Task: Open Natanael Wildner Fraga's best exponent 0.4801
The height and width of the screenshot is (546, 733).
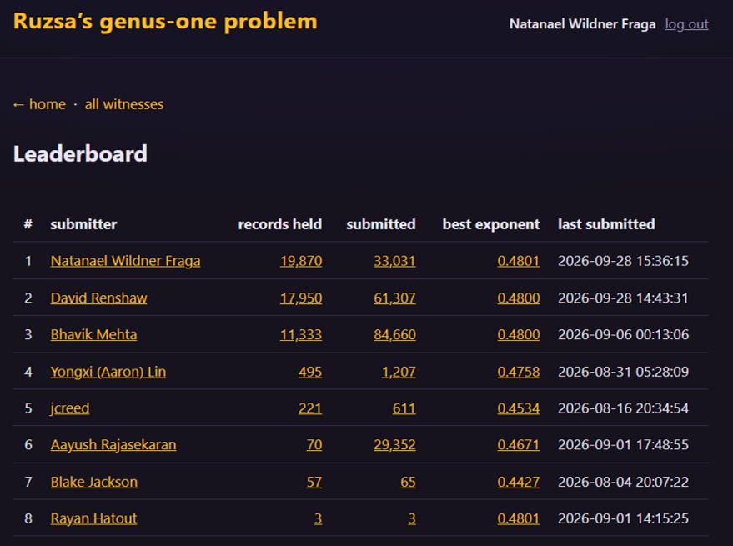Action: point(519,261)
